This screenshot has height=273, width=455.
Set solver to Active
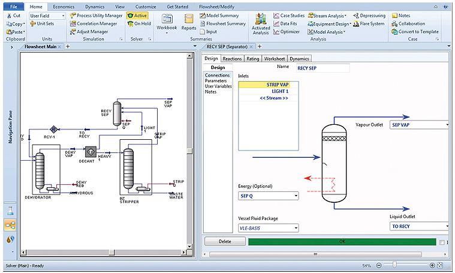(137, 16)
